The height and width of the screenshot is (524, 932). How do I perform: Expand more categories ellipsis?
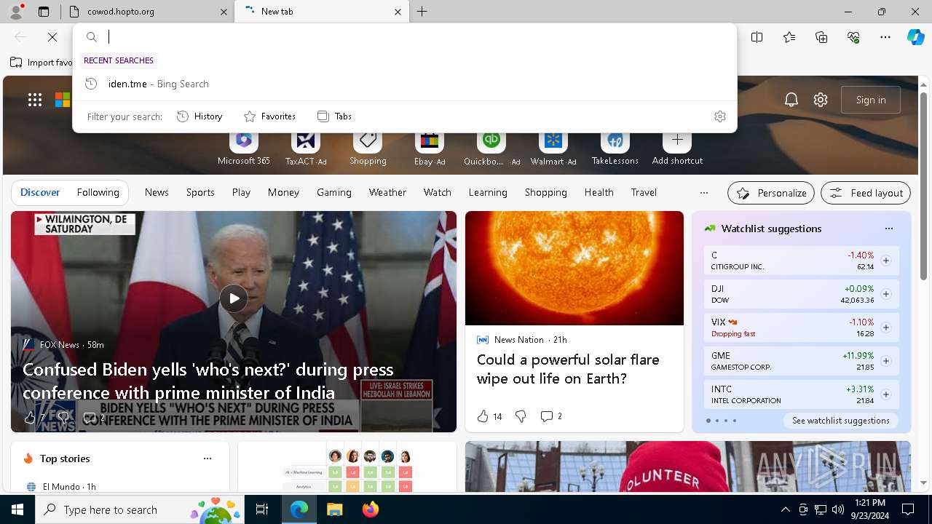point(703,193)
